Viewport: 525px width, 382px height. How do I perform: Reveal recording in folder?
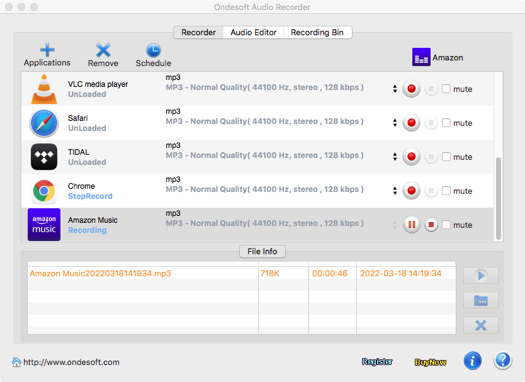click(481, 300)
